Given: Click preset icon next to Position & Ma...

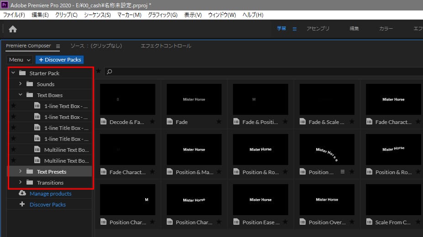Looking at the screenshot, I should [x=169, y=172].
